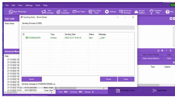Viewport: 175px width, 98px height.
Task: Click the sending progress bar
Action: [78, 28]
